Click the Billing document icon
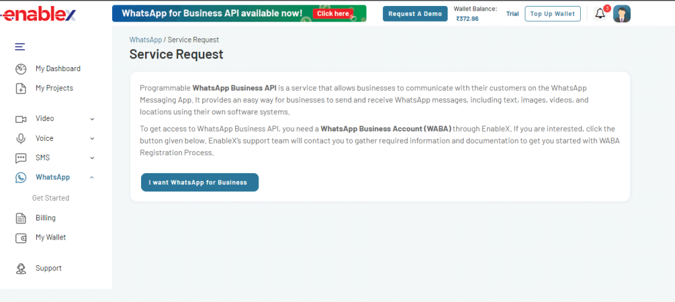The width and height of the screenshot is (675, 302). (20, 218)
